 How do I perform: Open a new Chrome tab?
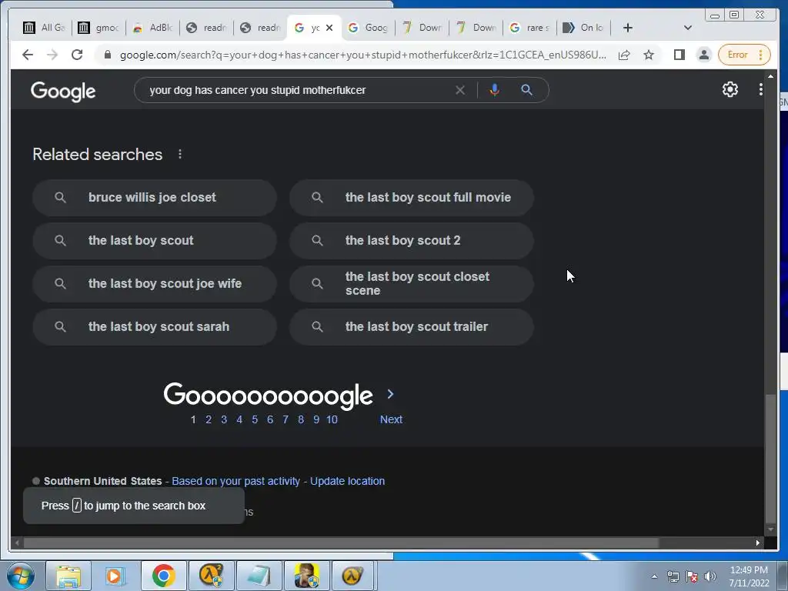click(628, 28)
